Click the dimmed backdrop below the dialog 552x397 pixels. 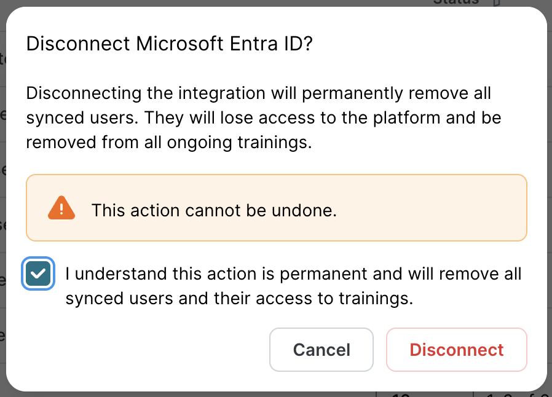(184, 394)
